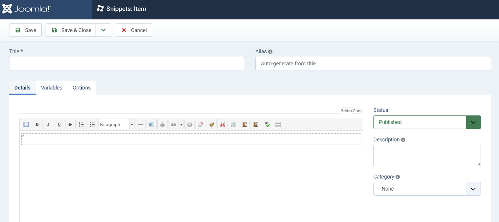Open the Paragraph format dropdown

click(116, 124)
